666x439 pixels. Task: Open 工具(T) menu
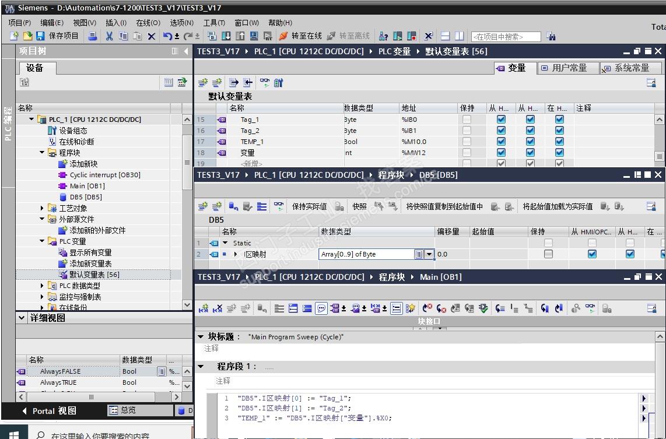(214, 23)
